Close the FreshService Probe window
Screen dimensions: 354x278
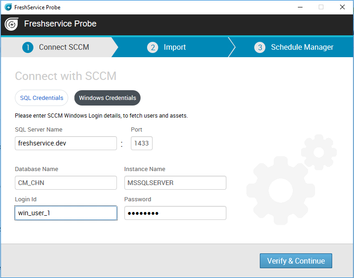(x=342, y=7)
